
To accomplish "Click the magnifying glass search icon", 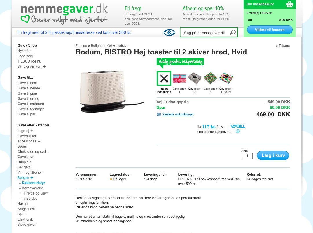I will point(232,32).
